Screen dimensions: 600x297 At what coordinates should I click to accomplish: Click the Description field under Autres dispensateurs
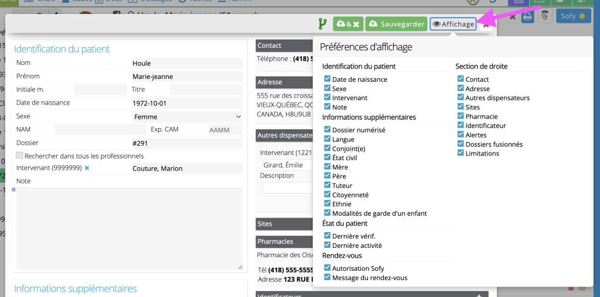point(288,188)
